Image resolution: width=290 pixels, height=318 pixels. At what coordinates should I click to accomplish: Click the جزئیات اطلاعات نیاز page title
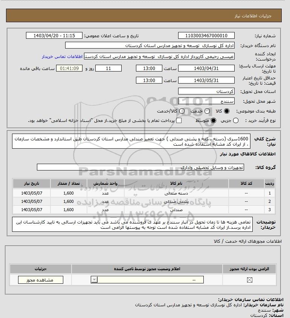coord(253,16)
